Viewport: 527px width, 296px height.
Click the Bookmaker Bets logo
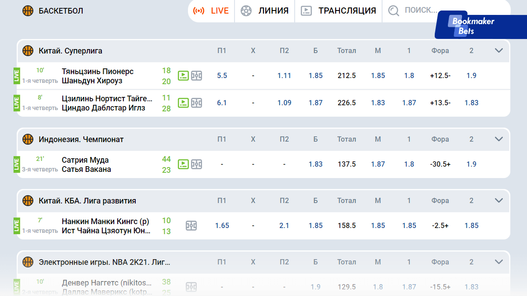point(473,26)
